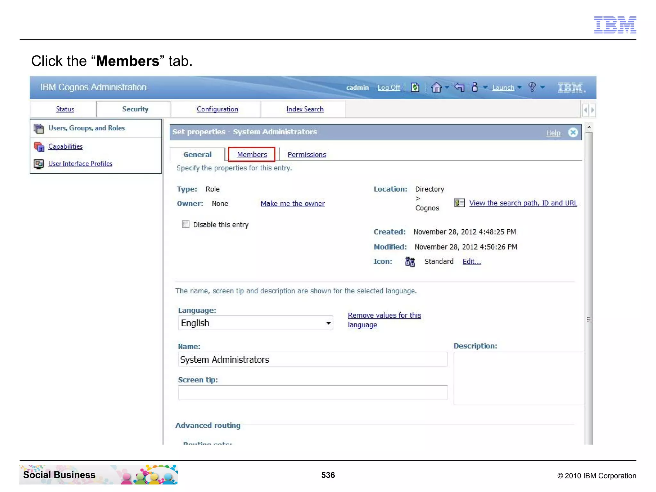Screen dimensions: 656x492
Task: Click the refresh icon in the header
Action: (415, 87)
